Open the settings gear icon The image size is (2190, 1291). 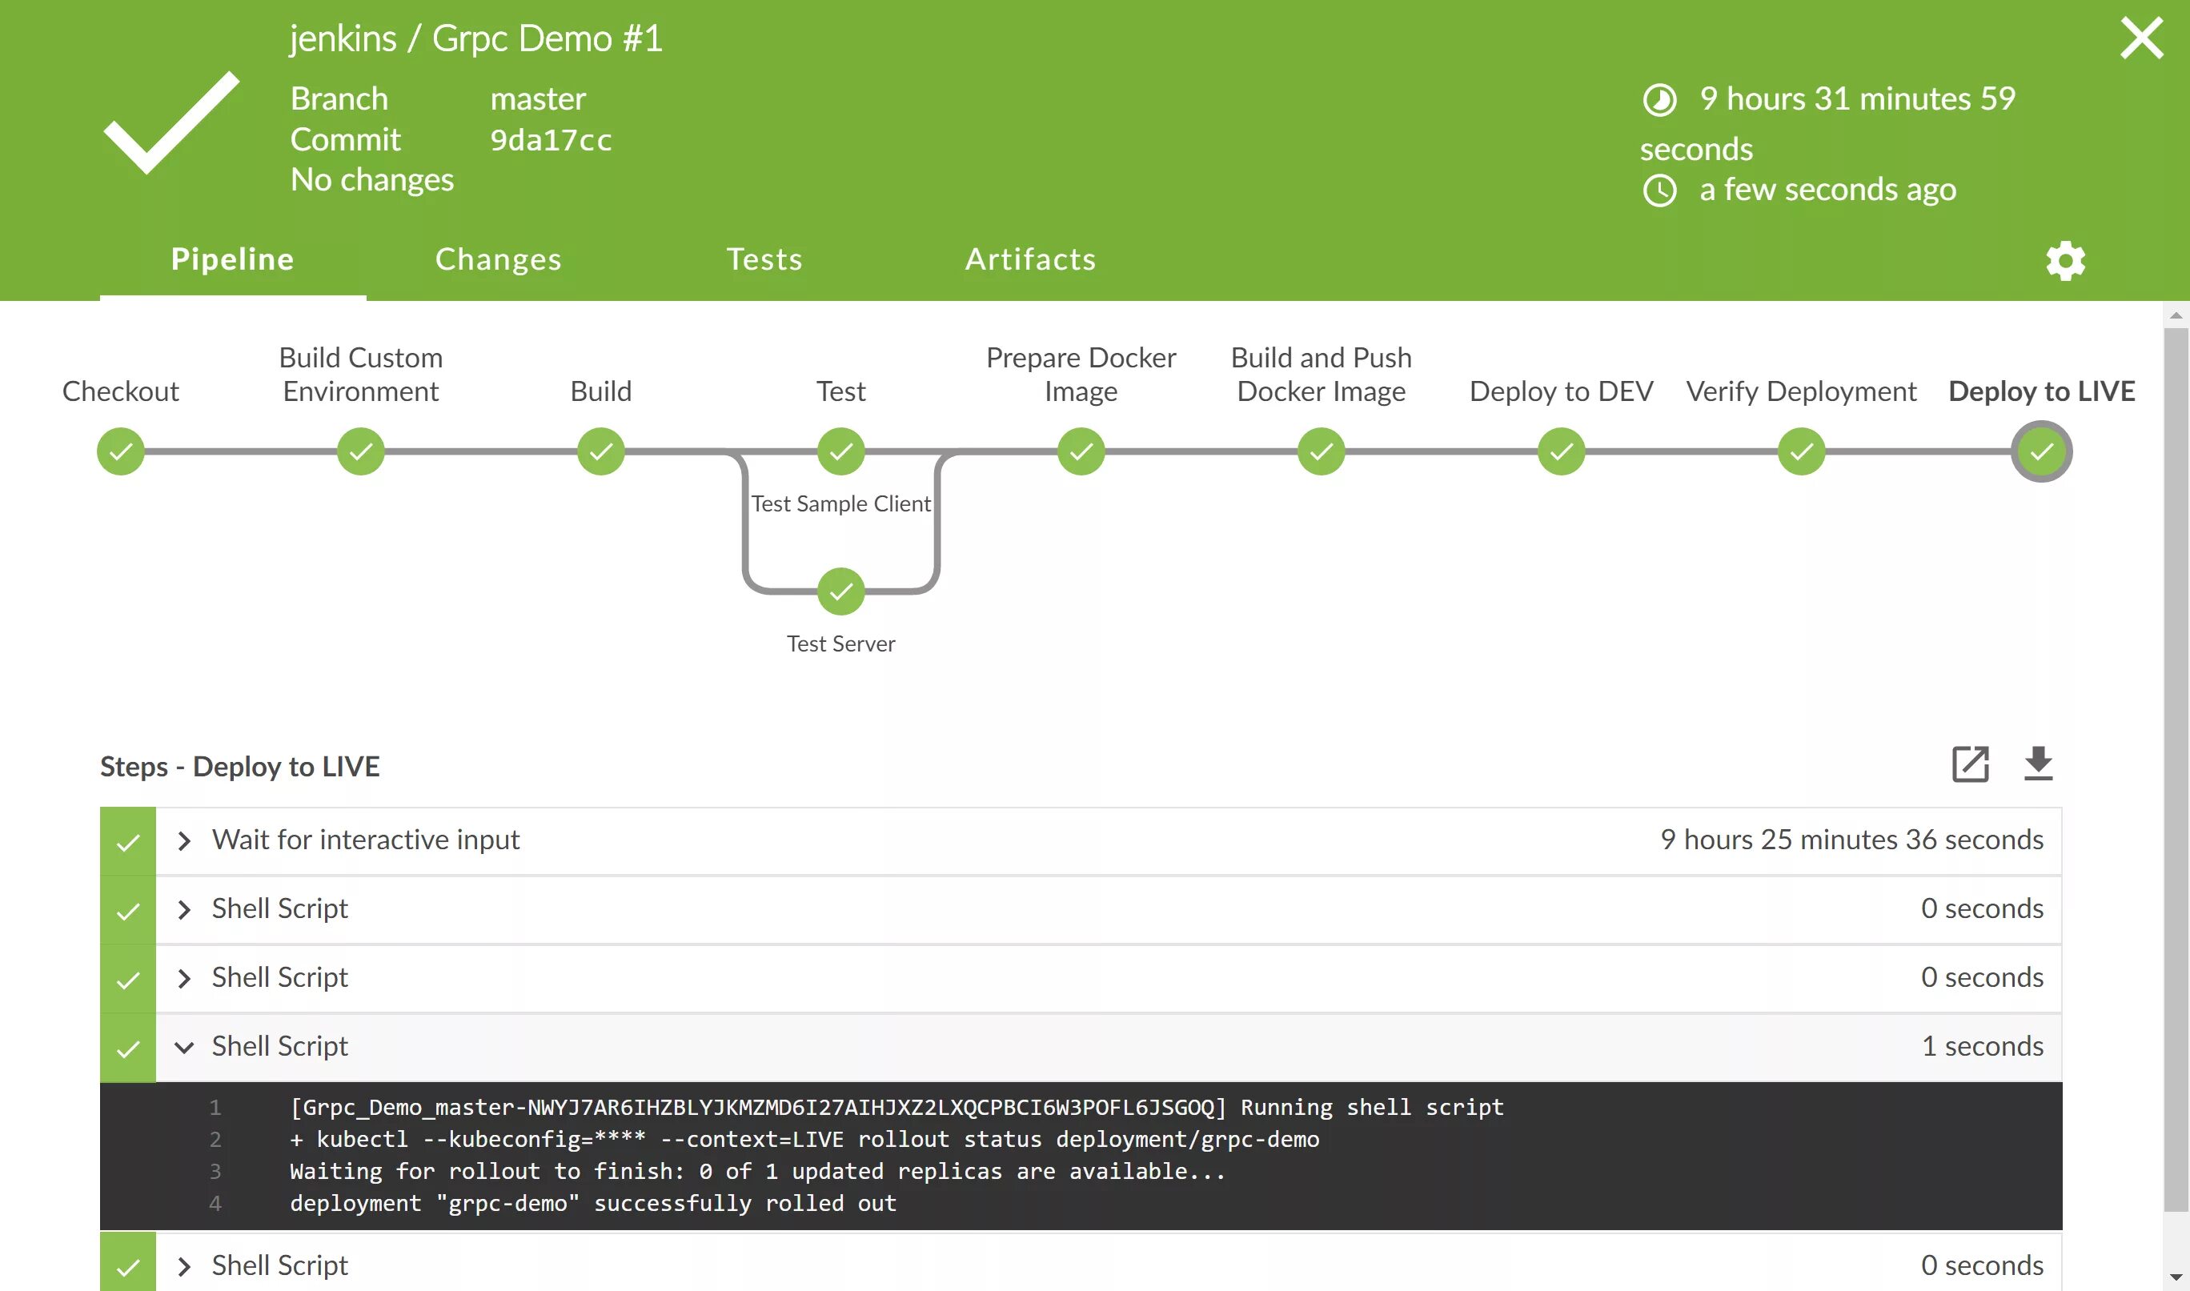tap(2066, 260)
